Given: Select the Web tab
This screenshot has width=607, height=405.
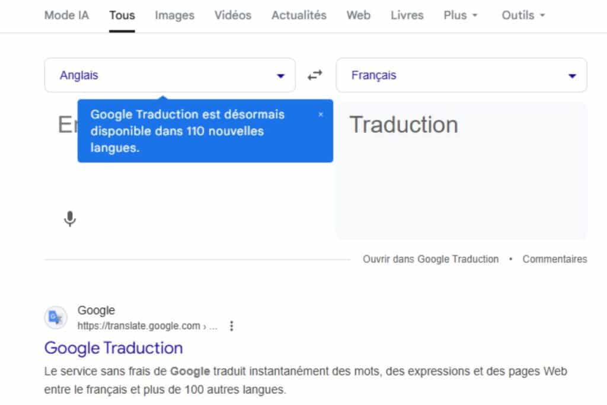Looking at the screenshot, I should [358, 15].
